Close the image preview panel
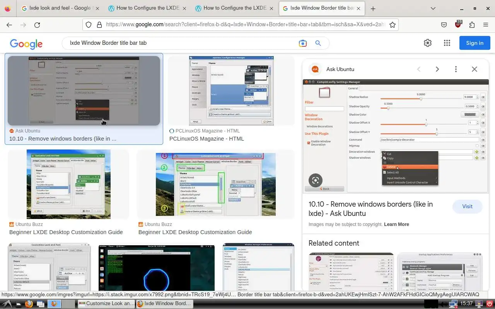The width and height of the screenshot is (495, 309). tap(475, 69)
